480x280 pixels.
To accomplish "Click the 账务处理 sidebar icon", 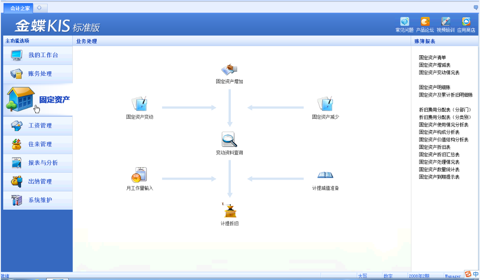I will (x=16, y=74).
